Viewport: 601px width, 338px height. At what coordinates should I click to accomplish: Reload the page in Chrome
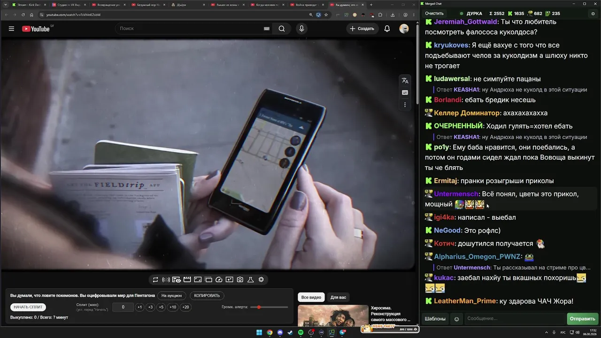pyautogui.click(x=23, y=15)
